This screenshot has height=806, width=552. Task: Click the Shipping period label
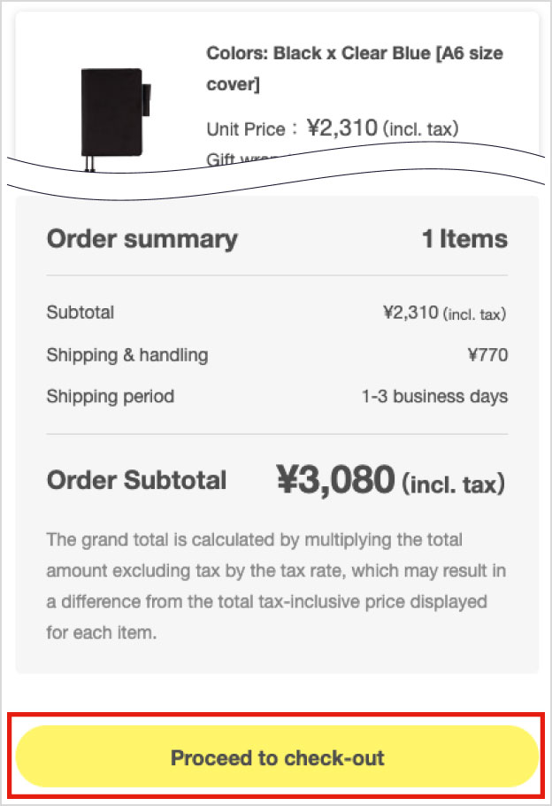tap(110, 396)
